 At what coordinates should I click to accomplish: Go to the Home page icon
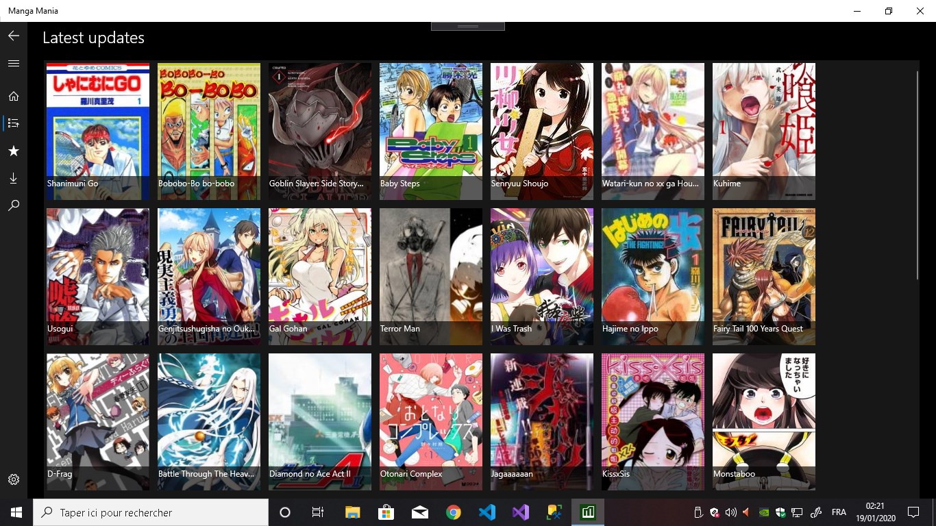pyautogui.click(x=13, y=96)
